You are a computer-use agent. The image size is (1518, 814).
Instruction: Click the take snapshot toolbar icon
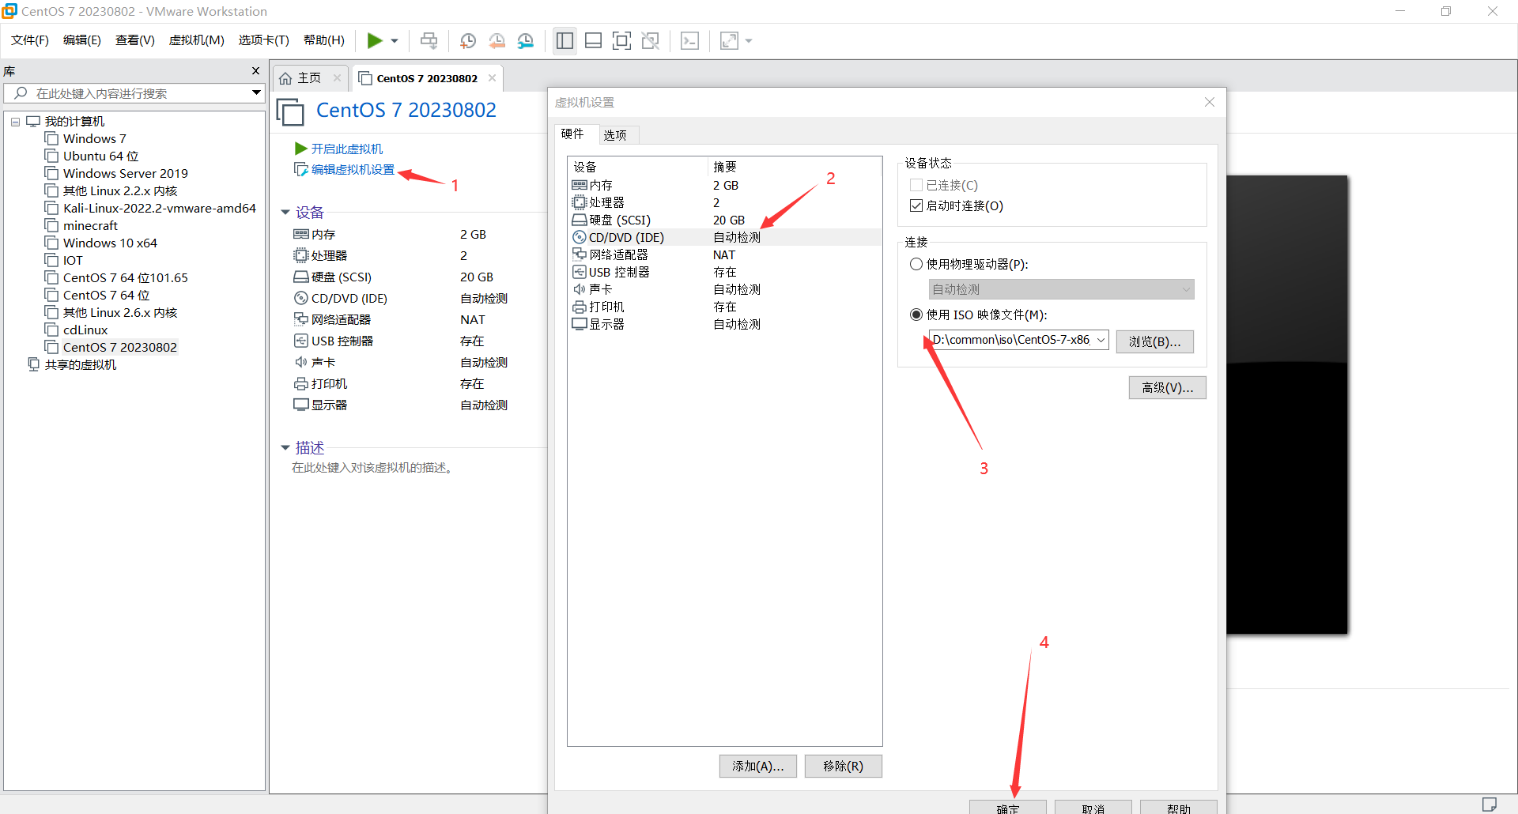(468, 41)
